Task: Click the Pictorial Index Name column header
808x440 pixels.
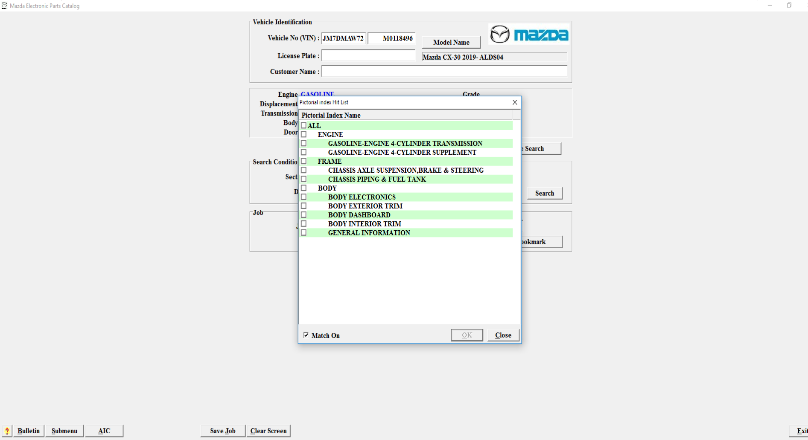Action: pos(405,115)
